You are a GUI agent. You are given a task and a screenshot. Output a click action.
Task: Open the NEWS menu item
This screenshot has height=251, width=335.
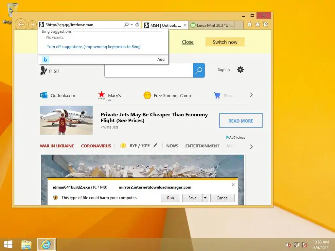pyautogui.click(x=172, y=146)
